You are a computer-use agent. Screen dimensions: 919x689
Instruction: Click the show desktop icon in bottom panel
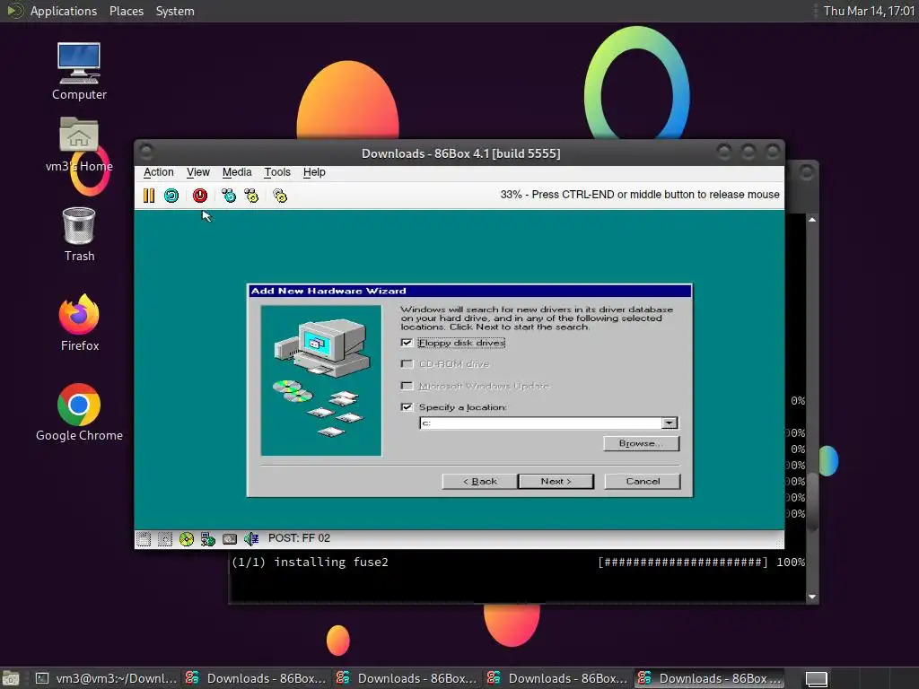11,679
